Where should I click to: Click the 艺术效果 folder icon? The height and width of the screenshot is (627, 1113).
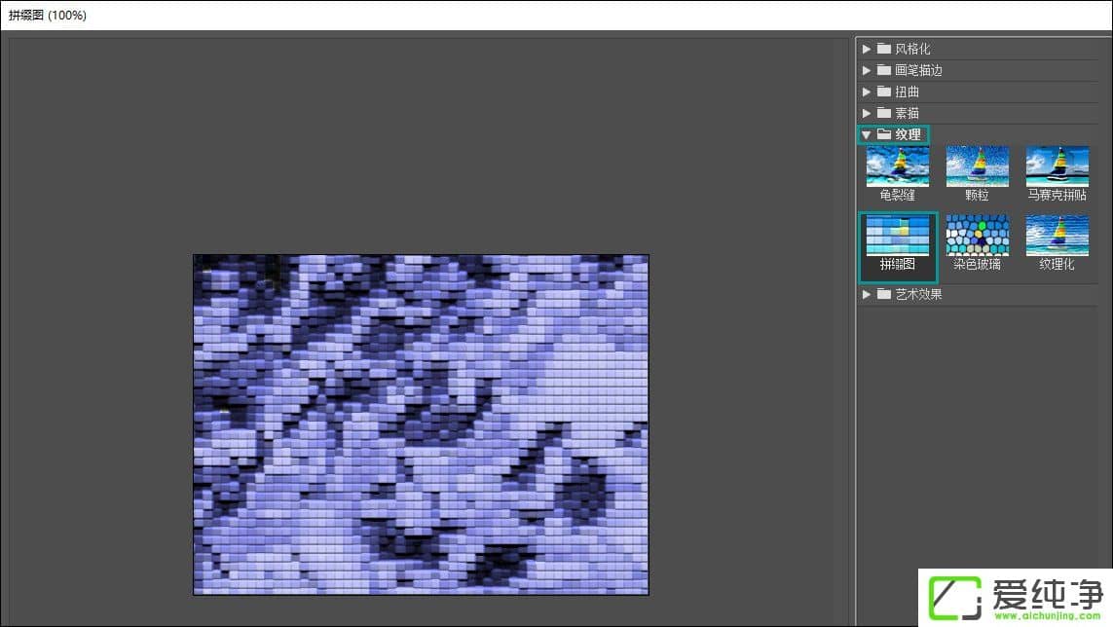(884, 294)
